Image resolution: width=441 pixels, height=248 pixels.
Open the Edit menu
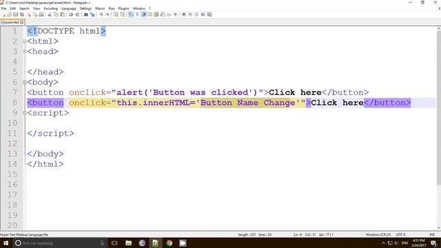pos(13,8)
